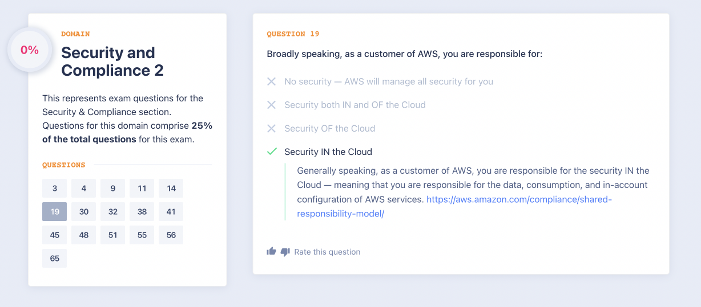Open question 48
This screenshot has height=307, width=701.
click(84, 235)
